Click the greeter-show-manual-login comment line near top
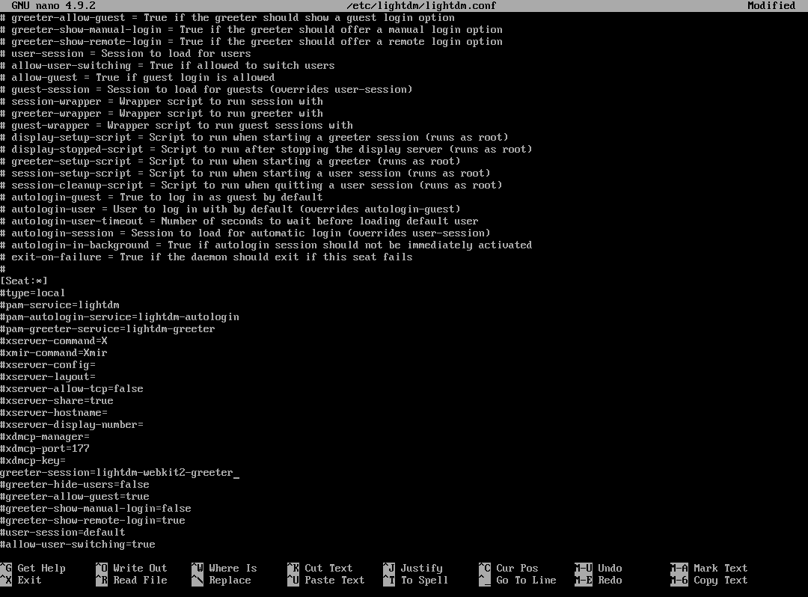 point(251,29)
